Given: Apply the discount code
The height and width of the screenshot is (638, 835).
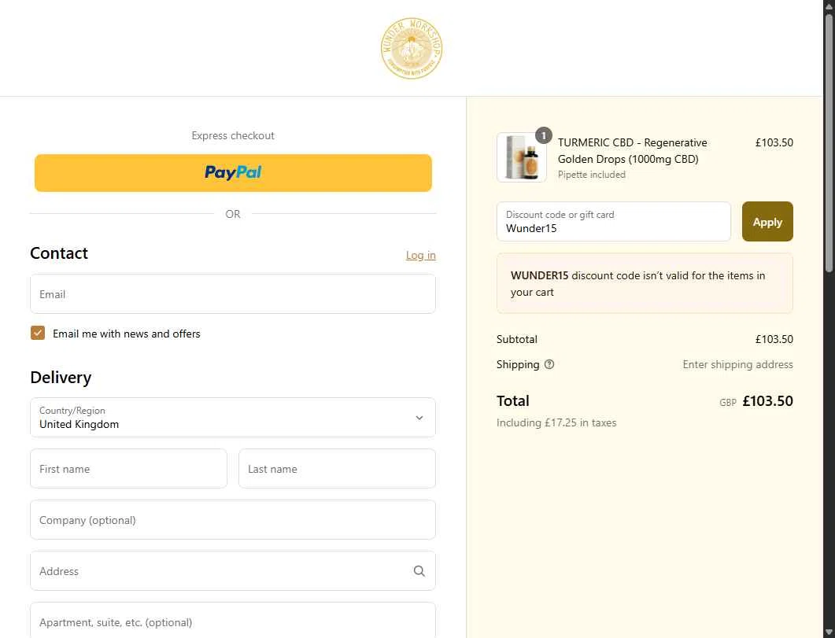Looking at the screenshot, I should 767,221.
